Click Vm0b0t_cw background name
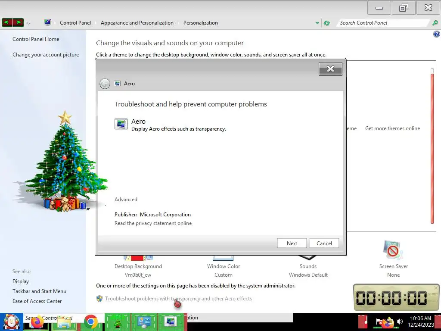The width and height of the screenshot is (441, 331). pyautogui.click(x=138, y=275)
